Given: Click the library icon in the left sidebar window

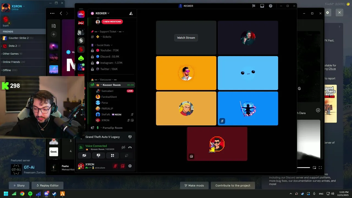Looking at the screenshot, I should 54,26.
